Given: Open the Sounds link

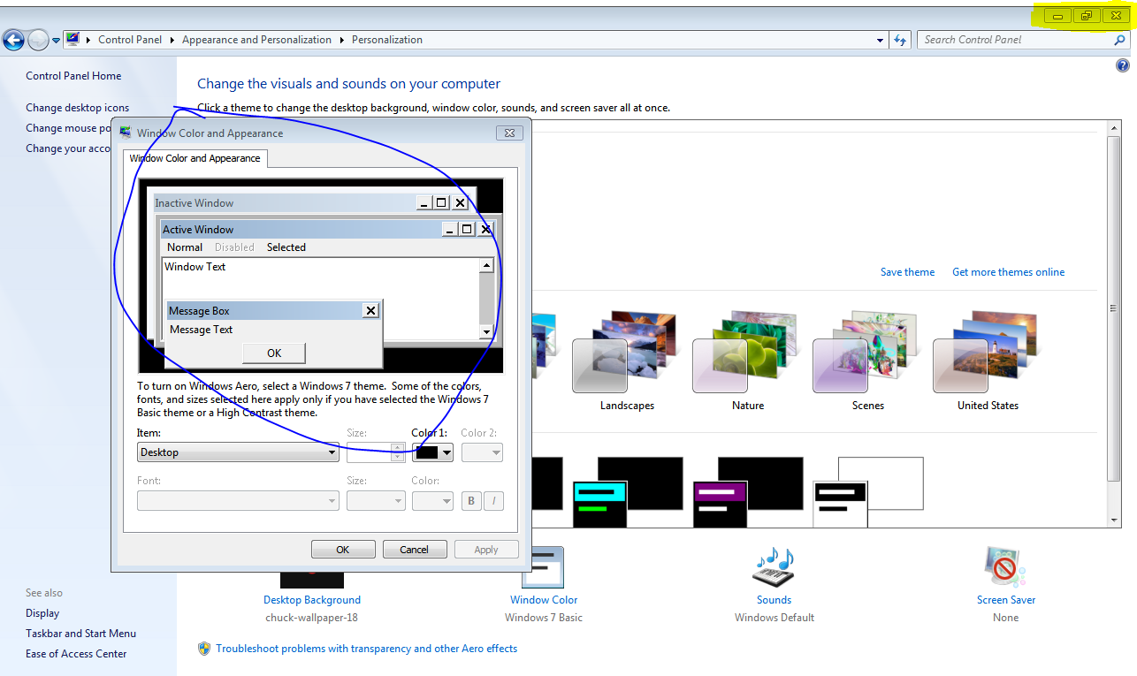Looking at the screenshot, I should [774, 600].
